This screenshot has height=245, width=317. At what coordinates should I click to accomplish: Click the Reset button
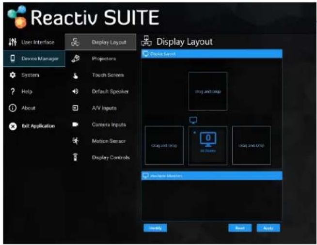[x=240, y=228]
